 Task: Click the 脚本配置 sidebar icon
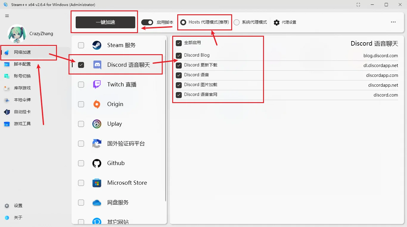pos(7,64)
